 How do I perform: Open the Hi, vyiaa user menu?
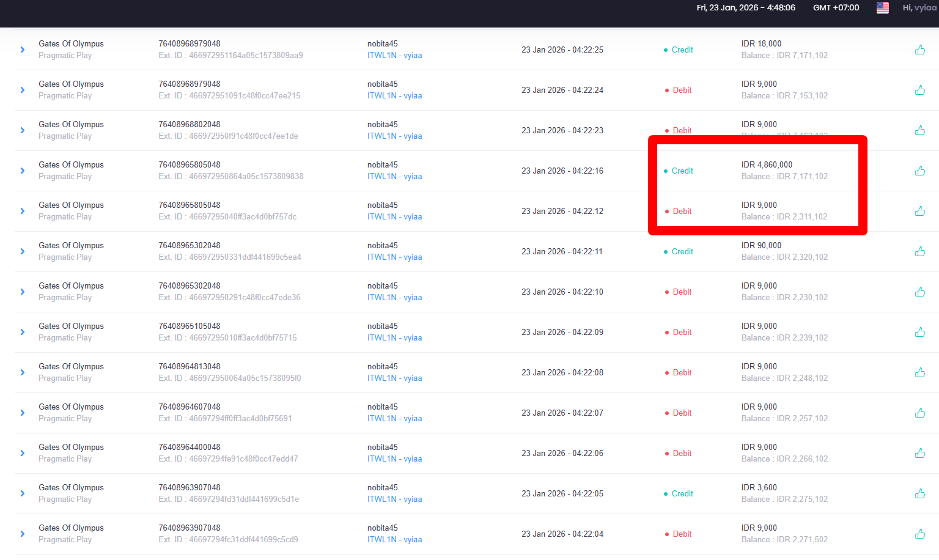click(919, 8)
